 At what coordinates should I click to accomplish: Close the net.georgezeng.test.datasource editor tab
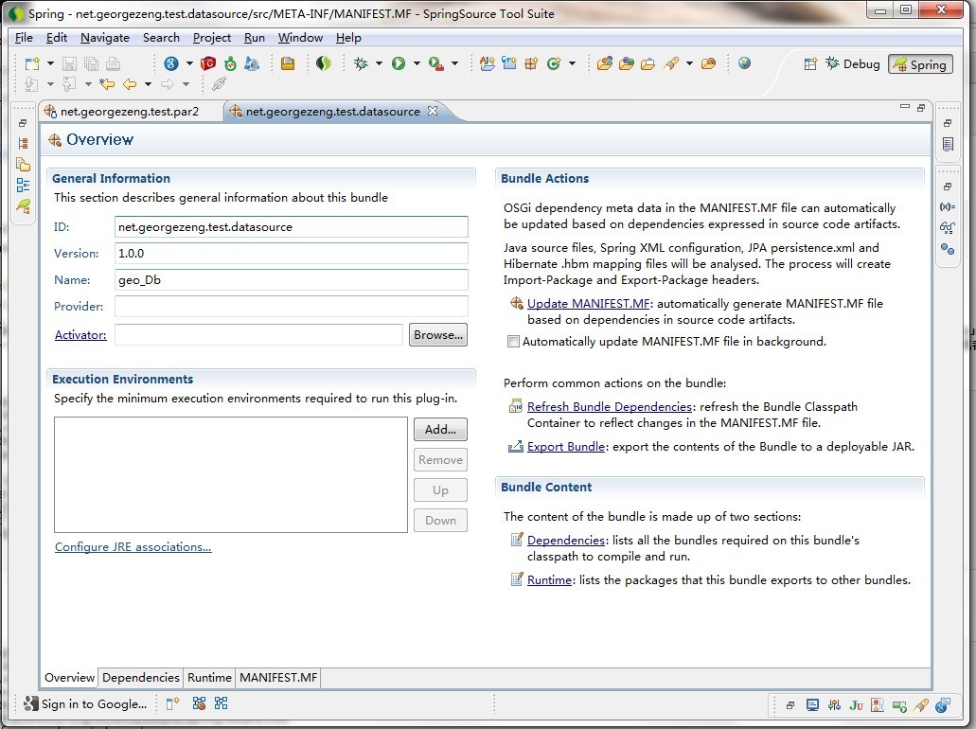tap(433, 111)
